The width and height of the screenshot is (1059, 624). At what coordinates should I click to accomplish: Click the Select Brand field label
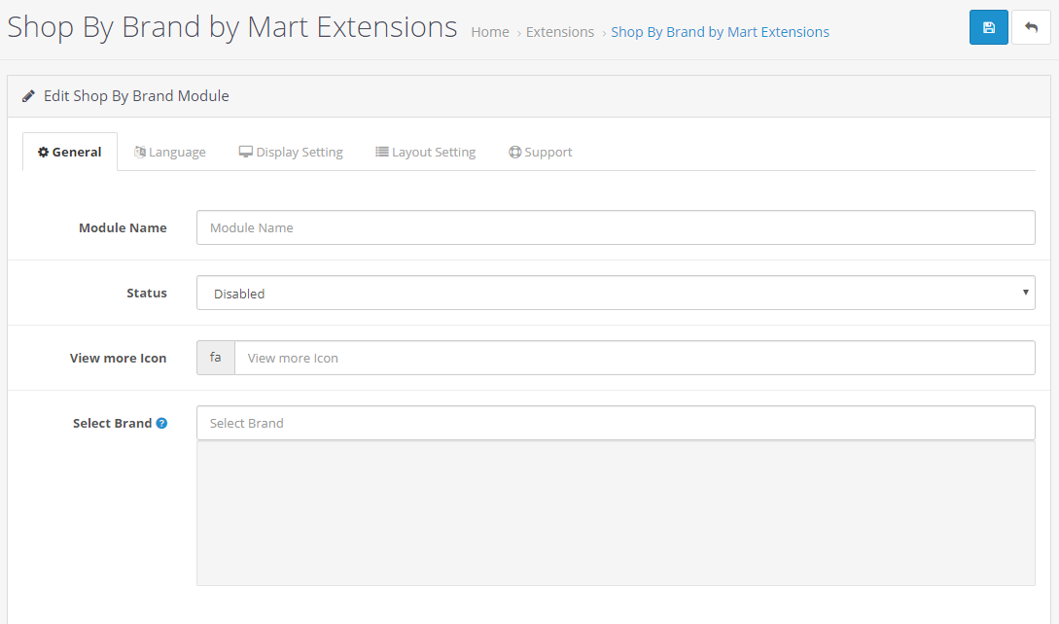pyautogui.click(x=112, y=424)
